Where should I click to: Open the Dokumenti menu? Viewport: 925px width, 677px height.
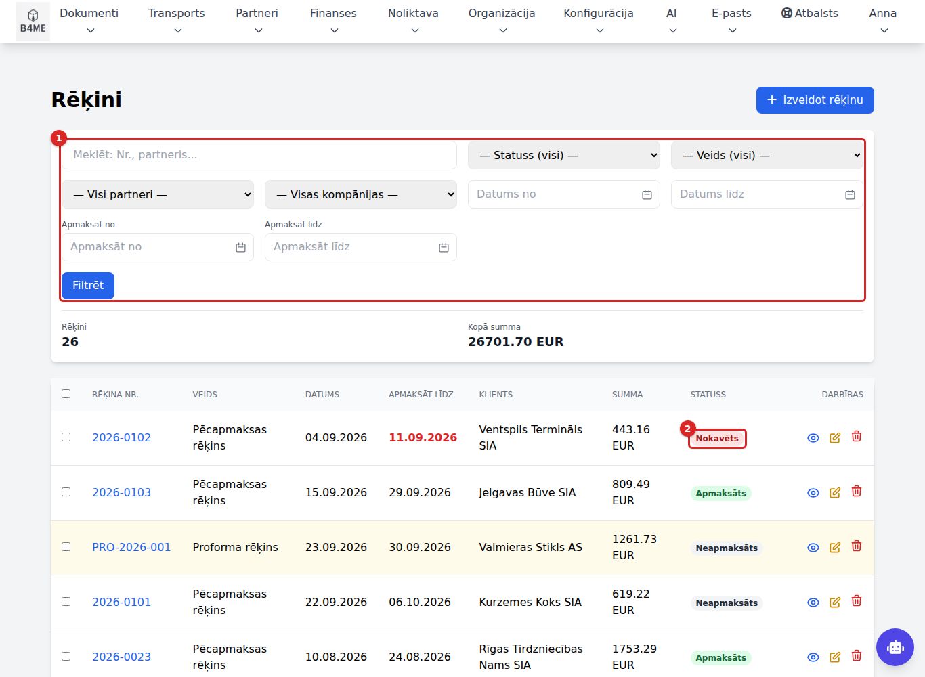(89, 22)
